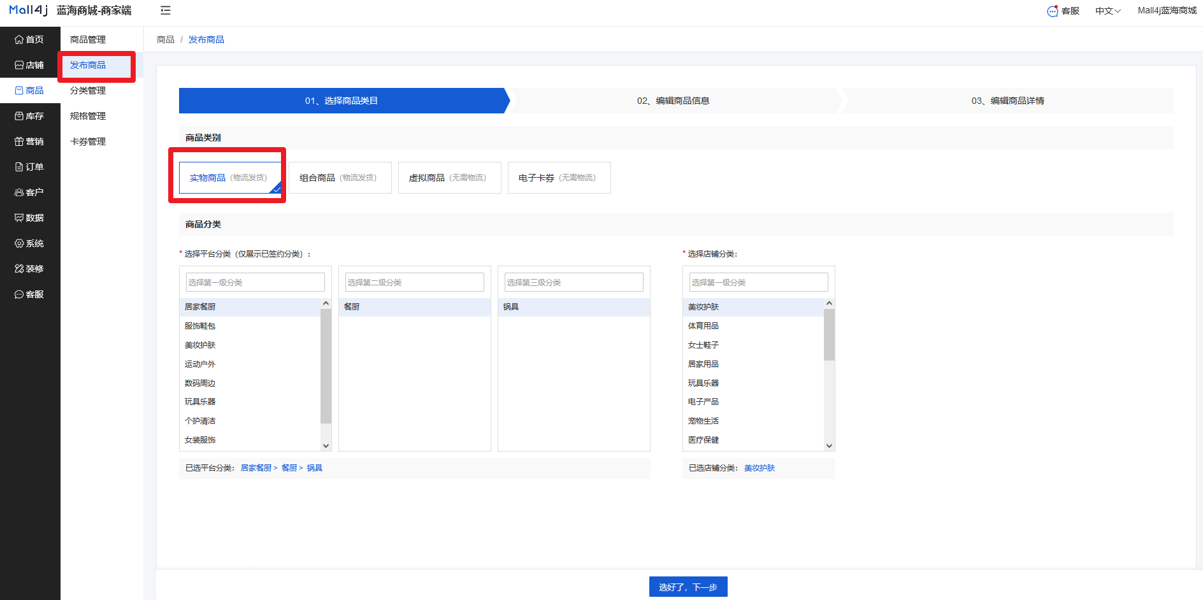Open 营销 section in sidebar

30,141
